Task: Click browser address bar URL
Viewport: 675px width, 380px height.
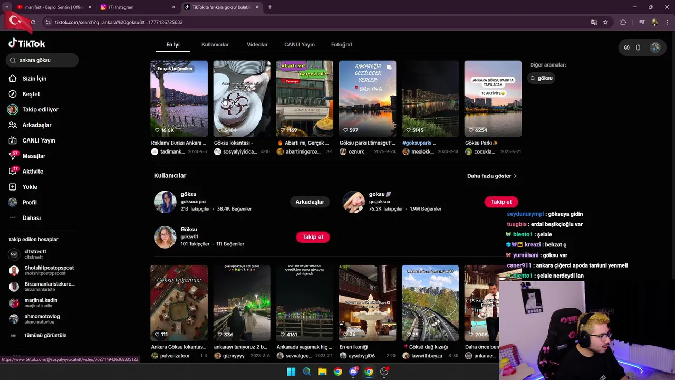Action: [119, 22]
